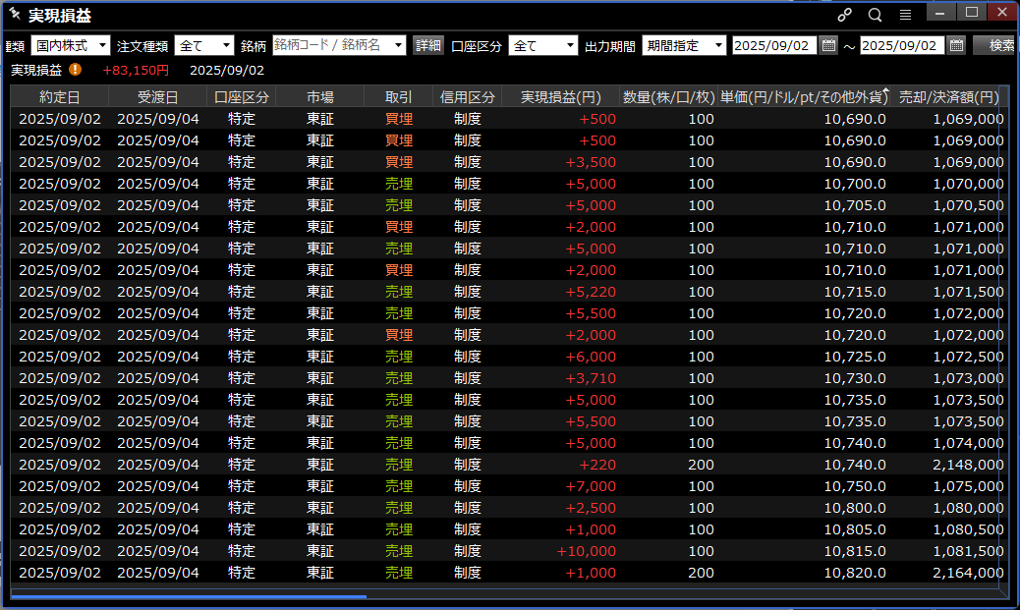Image resolution: width=1020 pixels, height=610 pixels.
Task: Sort by the 約定日 column header
Action: click(60, 97)
